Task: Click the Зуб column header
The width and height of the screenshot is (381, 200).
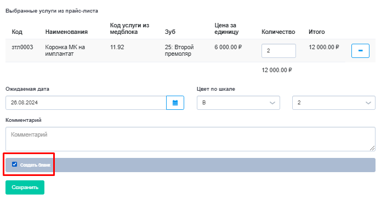Action: pyautogui.click(x=170, y=32)
